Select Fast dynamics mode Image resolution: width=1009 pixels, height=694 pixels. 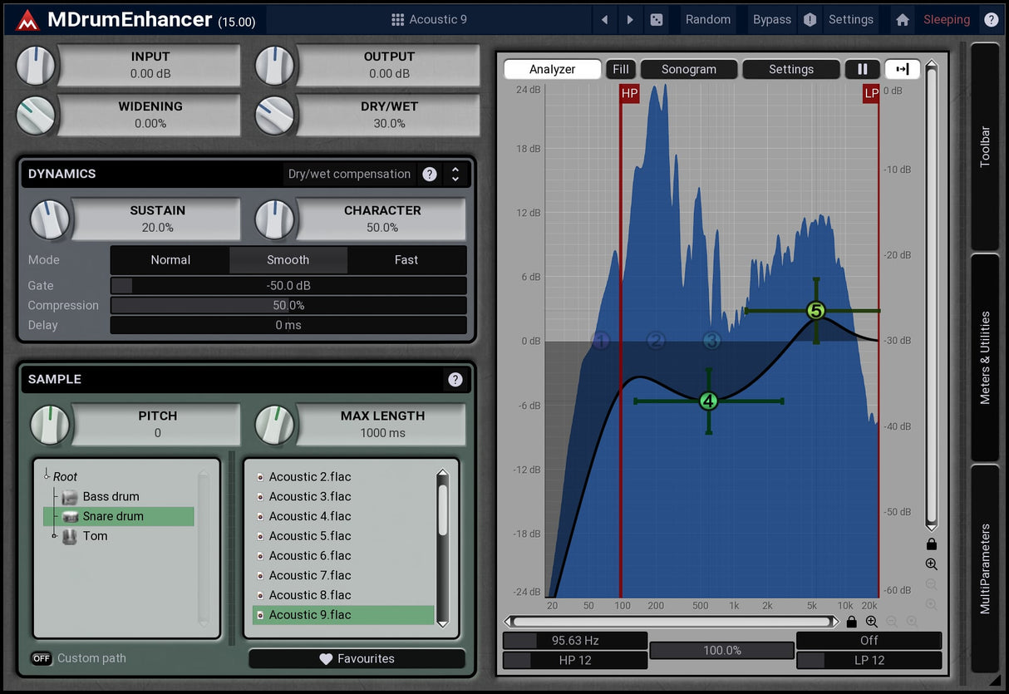coord(406,260)
